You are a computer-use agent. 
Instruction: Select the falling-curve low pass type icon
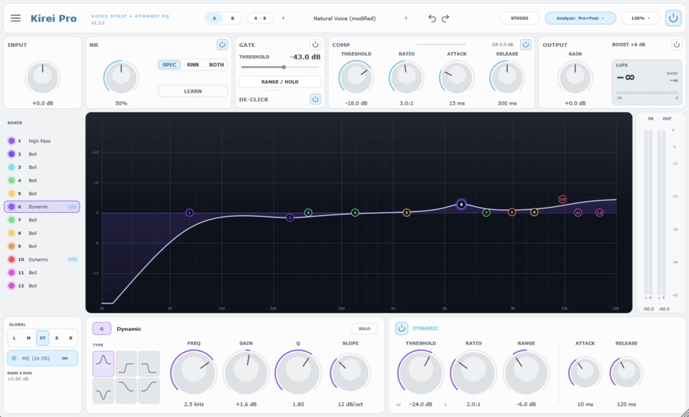click(126, 391)
